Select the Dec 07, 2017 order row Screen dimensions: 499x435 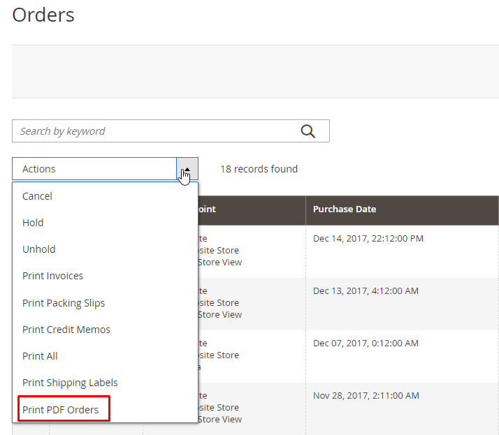(x=366, y=344)
